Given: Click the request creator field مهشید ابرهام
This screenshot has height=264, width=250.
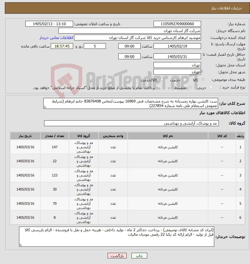Looking at the screenshot, I should pos(138,38).
